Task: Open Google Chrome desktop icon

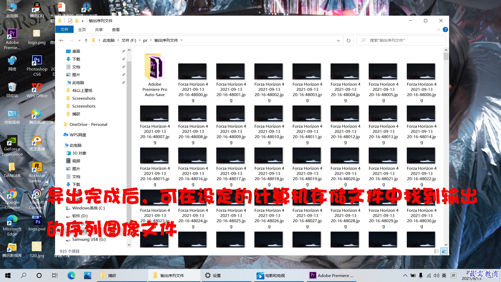Action: [12, 199]
